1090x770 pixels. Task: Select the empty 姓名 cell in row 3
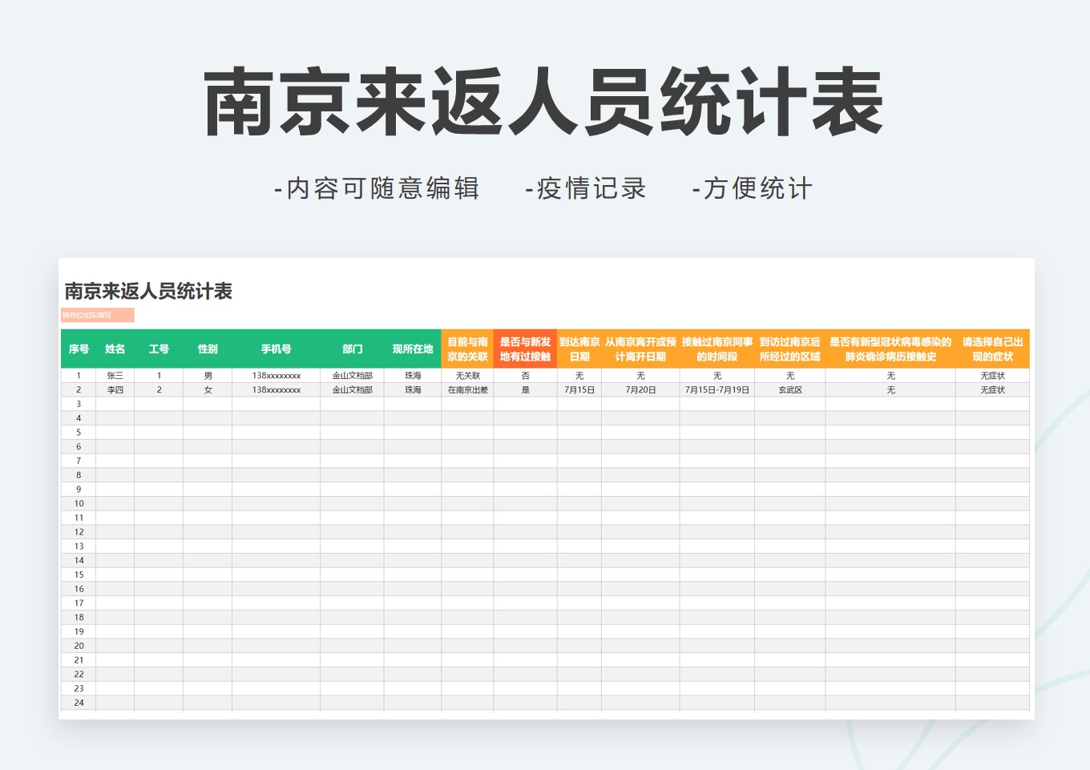point(115,403)
